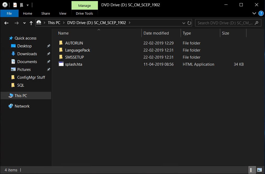Switch to details view layout
The image size is (265, 174).
point(252,170)
